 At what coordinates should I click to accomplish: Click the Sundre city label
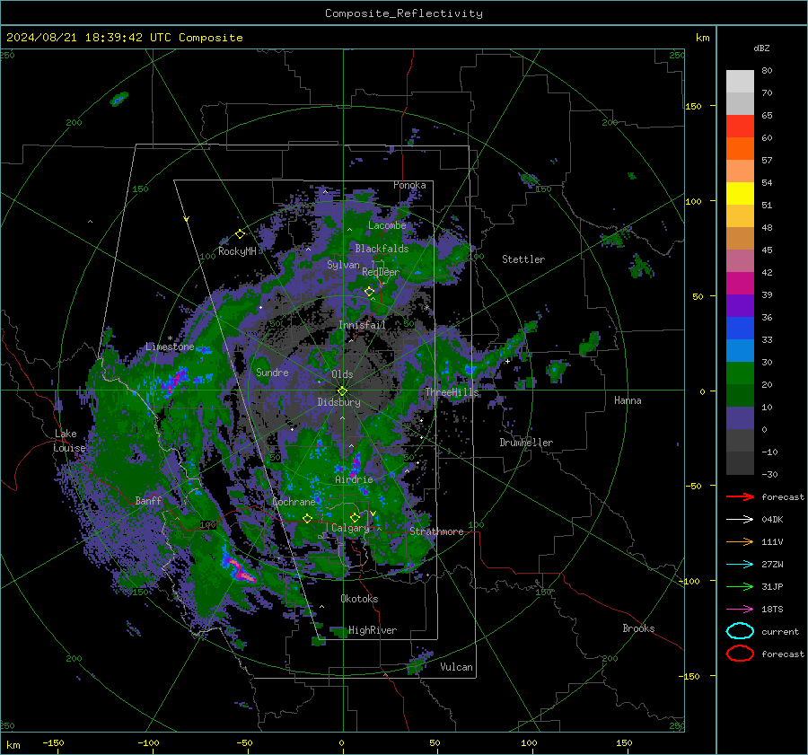(272, 373)
